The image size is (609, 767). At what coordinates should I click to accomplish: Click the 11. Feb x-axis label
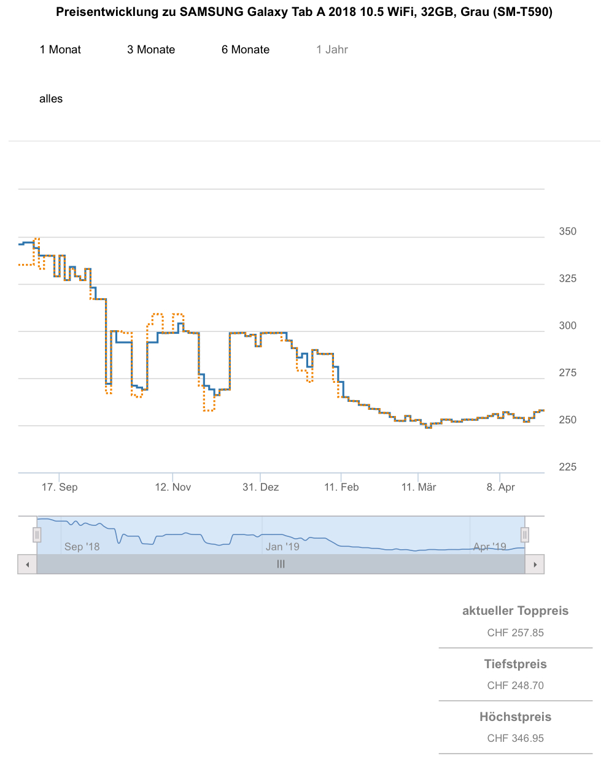pyautogui.click(x=341, y=487)
